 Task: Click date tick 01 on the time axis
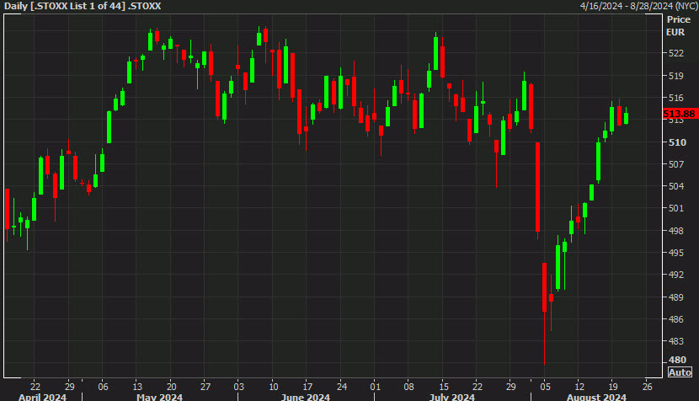[376, 387]
